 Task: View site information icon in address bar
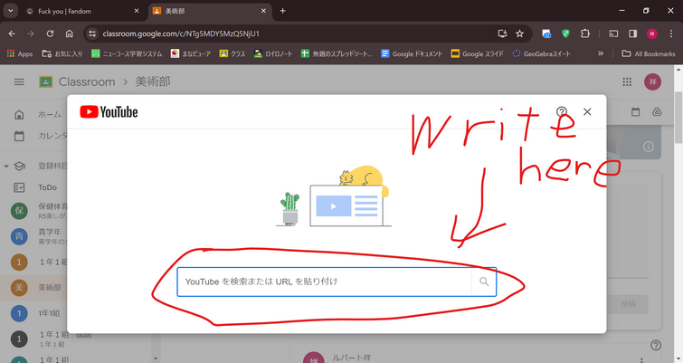(92, 33)
